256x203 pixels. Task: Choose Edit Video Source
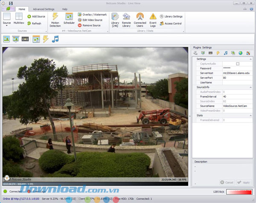pos(90,20)
